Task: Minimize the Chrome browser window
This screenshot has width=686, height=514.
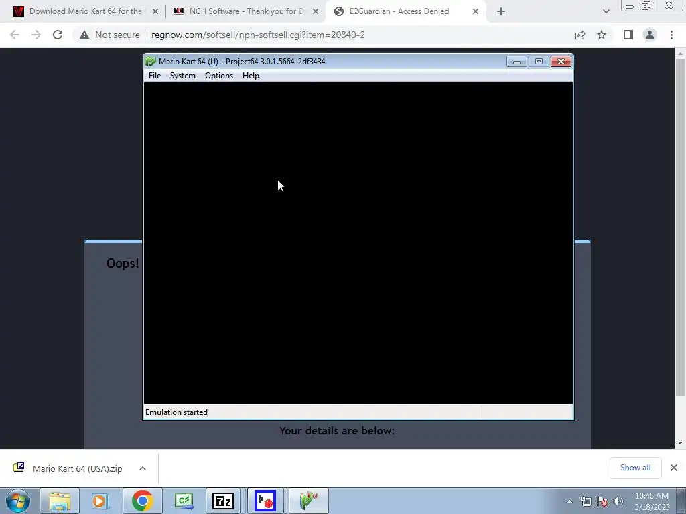Action: pyautogui.click(x=630, y=6)
